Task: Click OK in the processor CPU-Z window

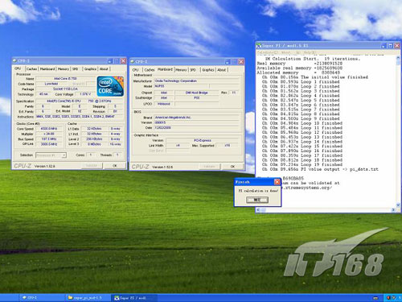Action: pyautogui.click(x=115, y=166)
